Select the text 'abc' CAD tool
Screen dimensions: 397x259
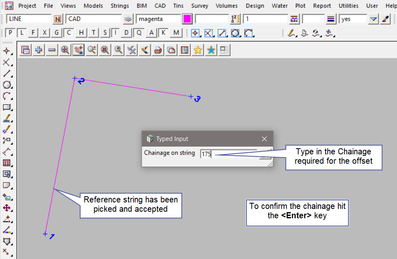tap(7, 119)
